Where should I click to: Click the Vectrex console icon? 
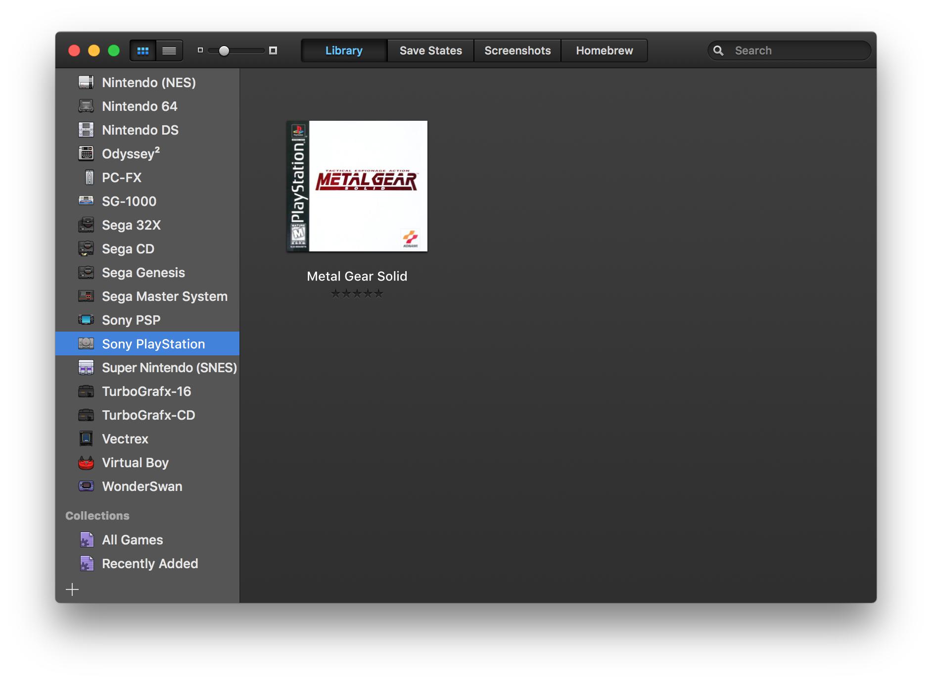point(87,438)
